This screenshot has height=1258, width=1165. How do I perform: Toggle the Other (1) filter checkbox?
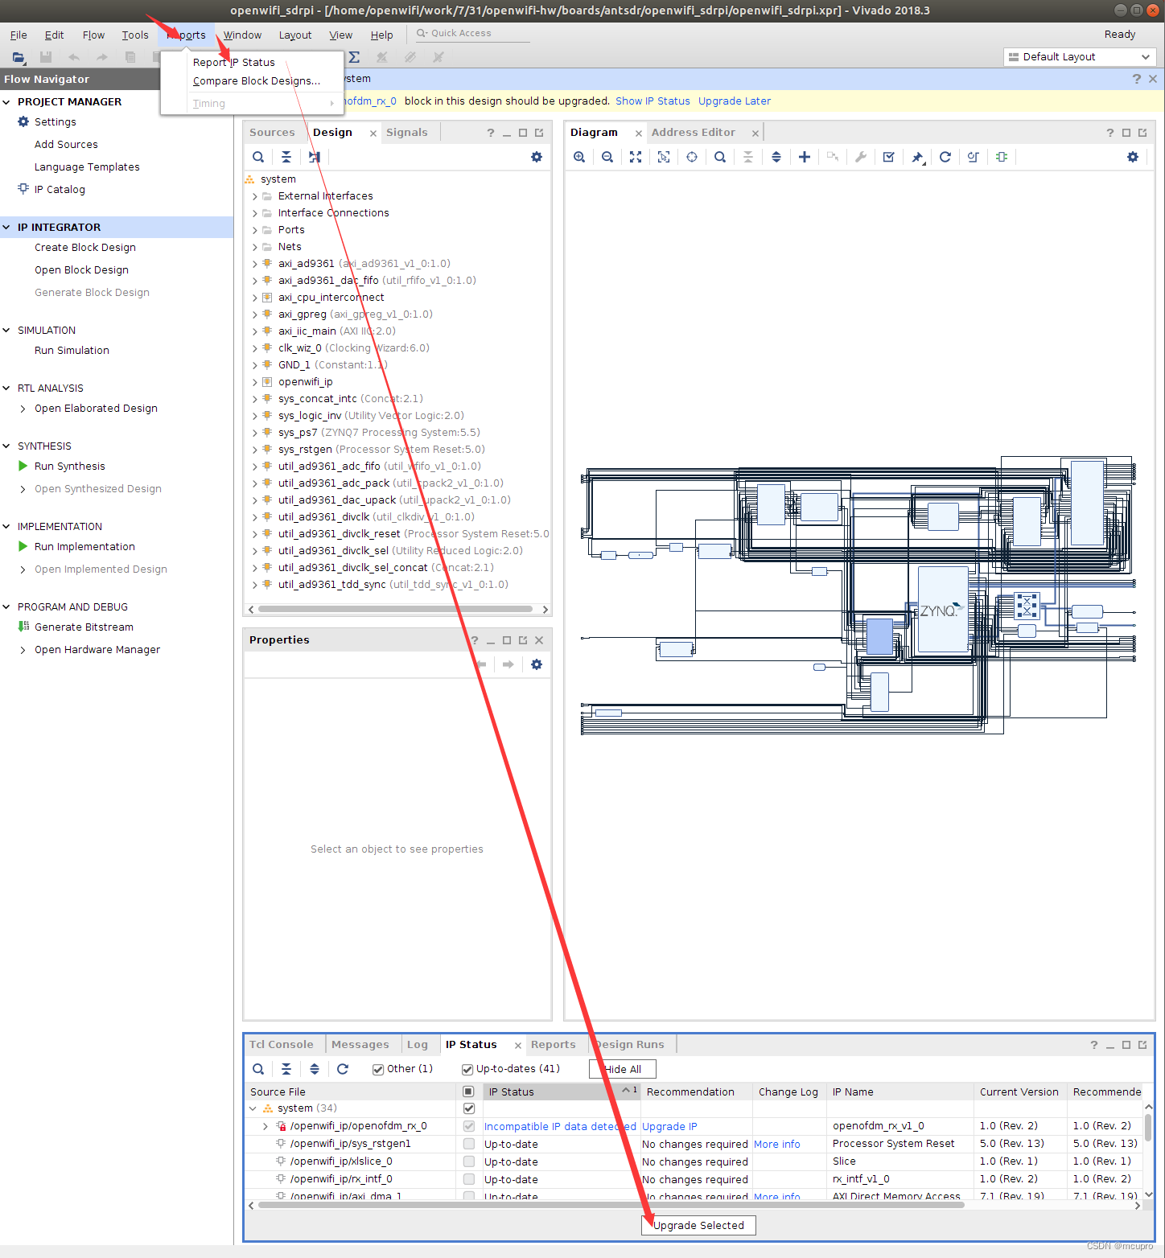[x=378, y=1069]
